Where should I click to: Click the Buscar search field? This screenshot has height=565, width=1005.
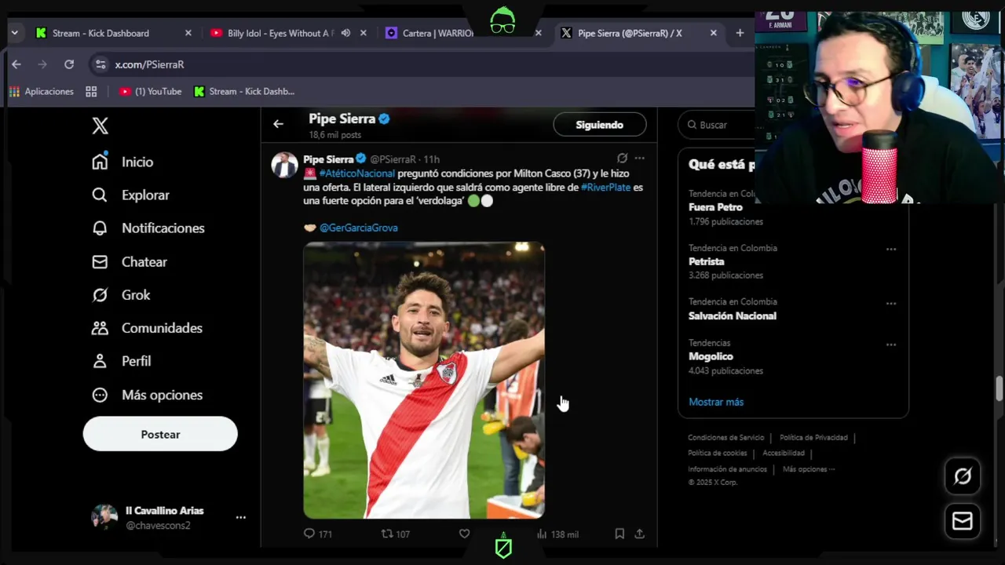[x=717, y=125]
